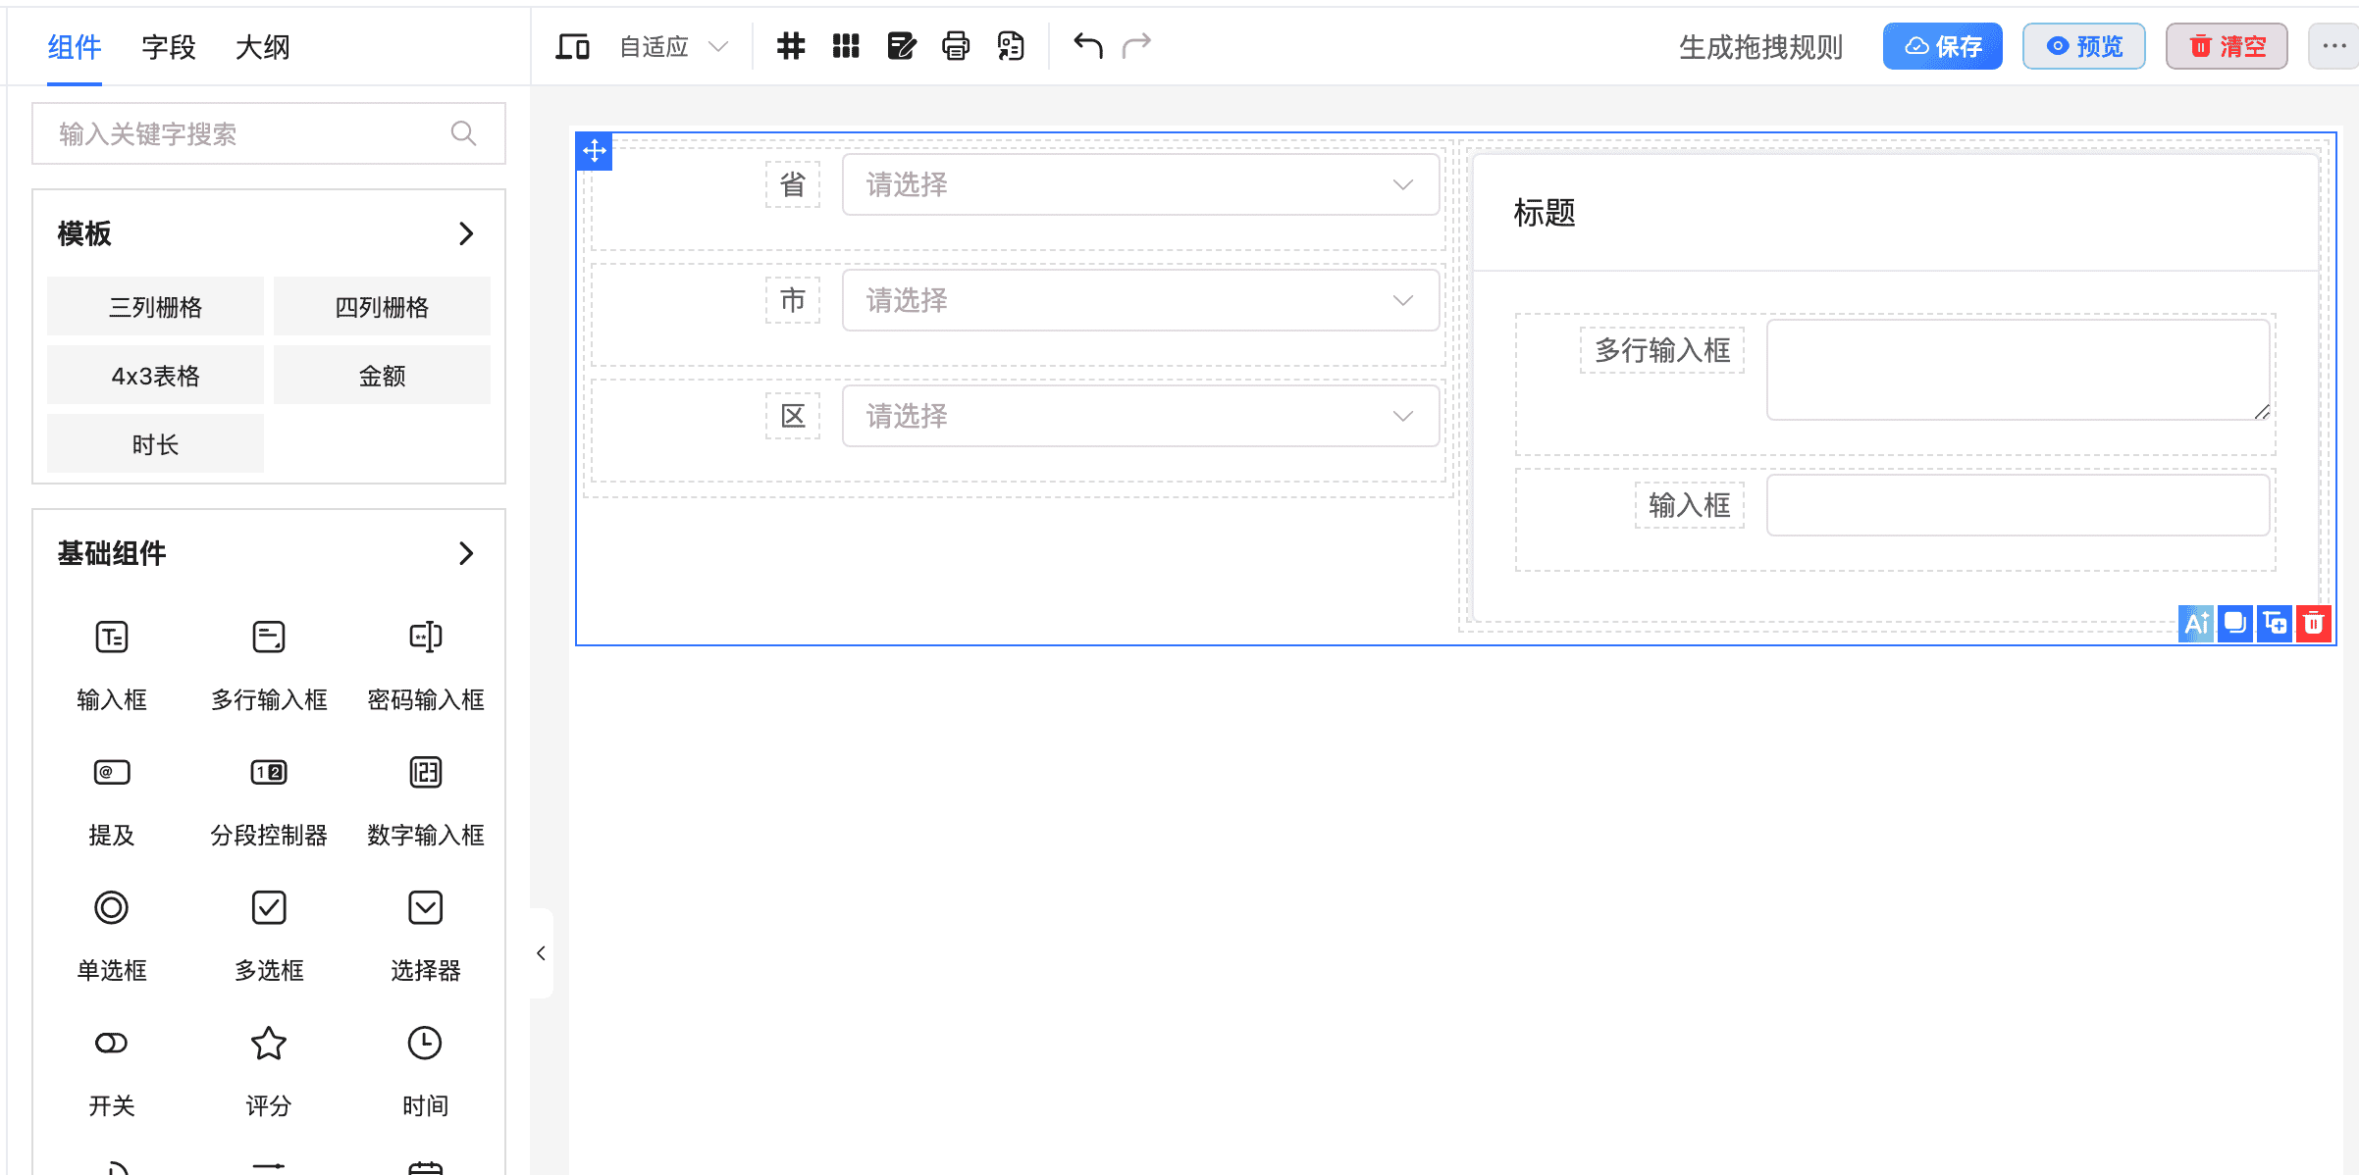Click the 提及 component icon
Viewport: 2359px width, 1175px height.
(x=112, y=773)
